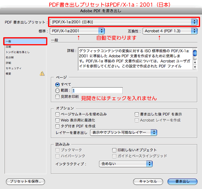Screen dimensions: 202x189
Task: Click the down arrow of 詳細 scrollbar
Action: (195, 67)
